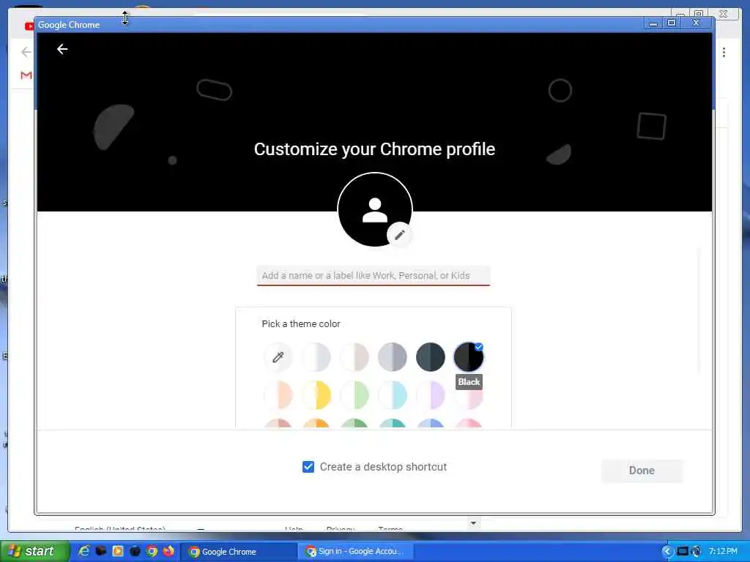Open language dropdown arrow in background page
The width and height of the screenshot is (750, 562).
[473, 522]
